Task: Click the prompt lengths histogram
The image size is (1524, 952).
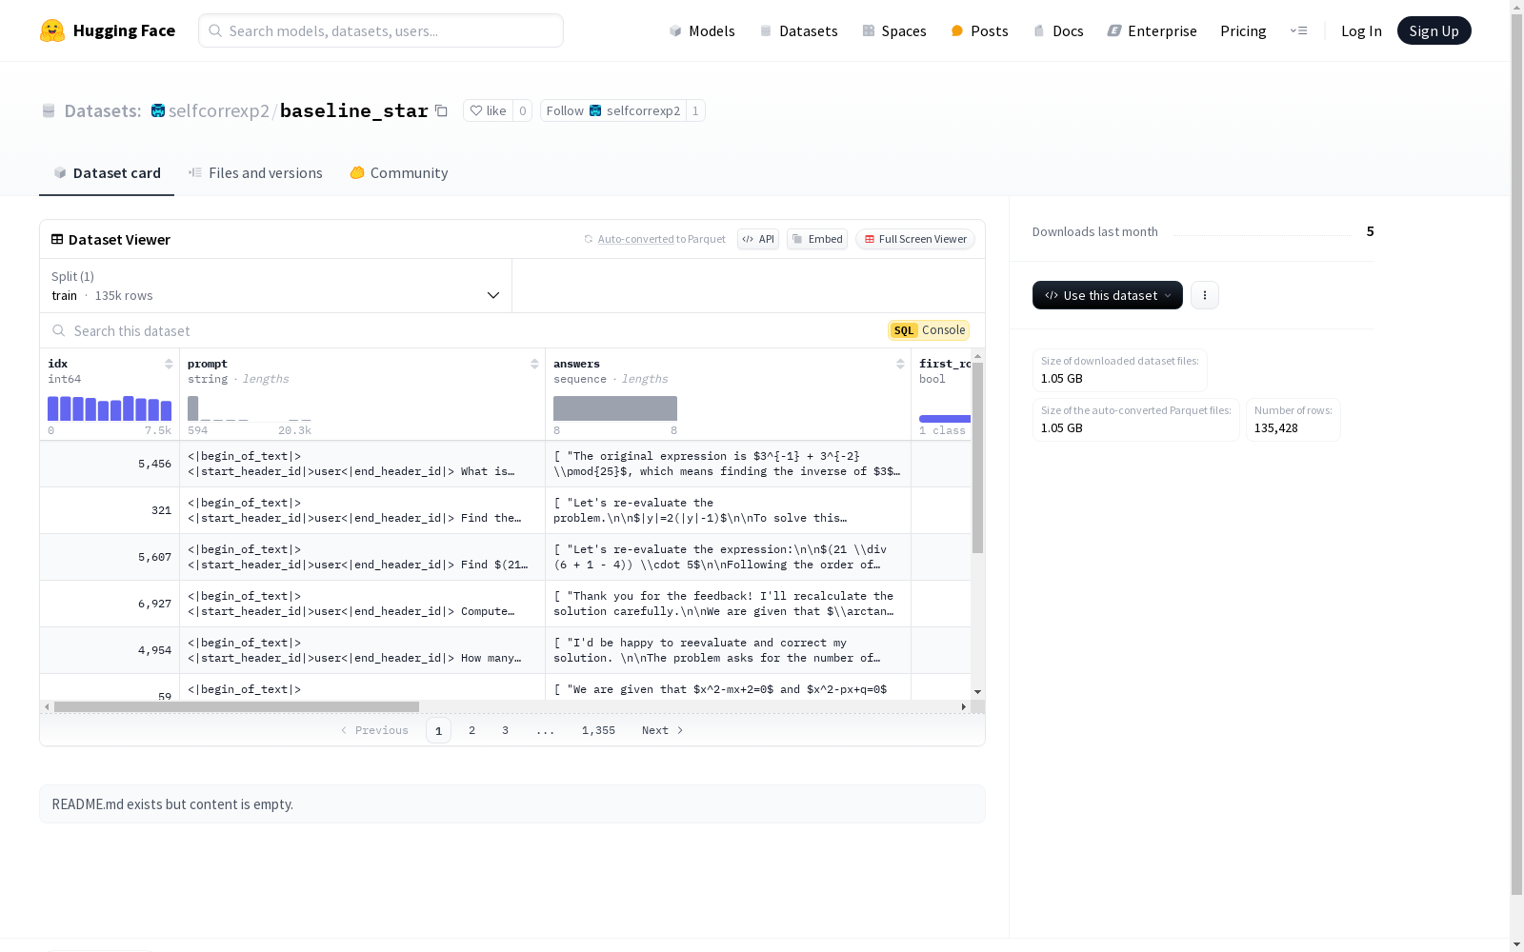Action: tap(250, 408)
